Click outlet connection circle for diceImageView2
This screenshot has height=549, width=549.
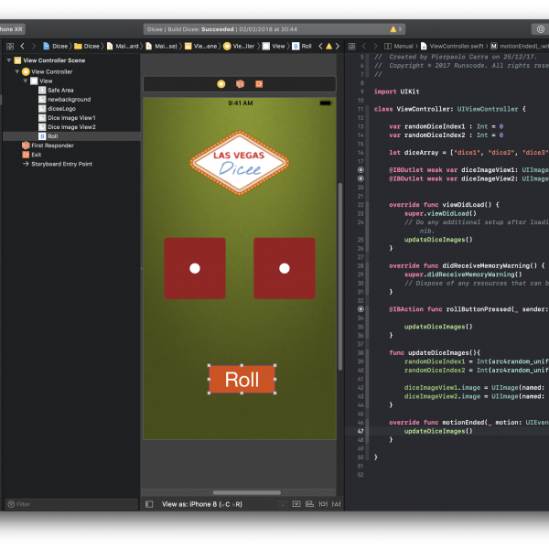(x=361, y=178)
